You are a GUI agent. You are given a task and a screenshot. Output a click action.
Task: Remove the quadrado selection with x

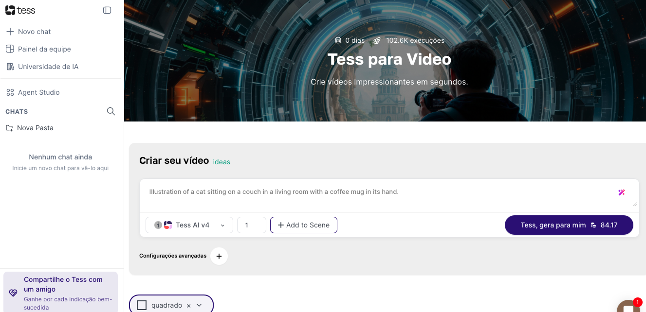(188, 306)
